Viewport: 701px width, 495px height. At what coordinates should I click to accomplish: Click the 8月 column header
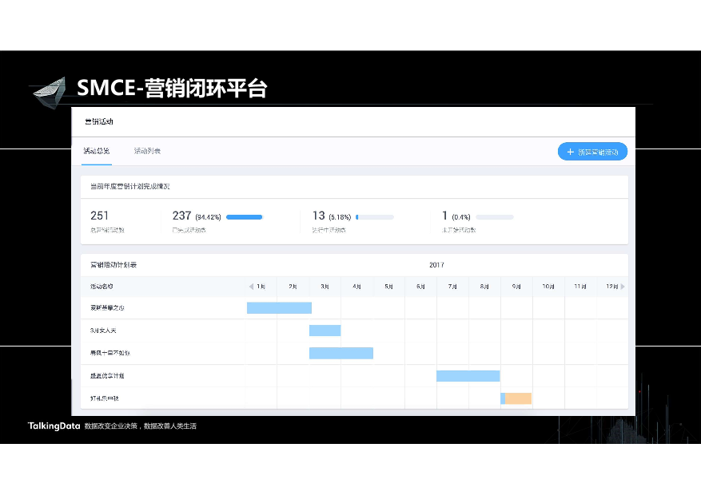tap(484, 287)
